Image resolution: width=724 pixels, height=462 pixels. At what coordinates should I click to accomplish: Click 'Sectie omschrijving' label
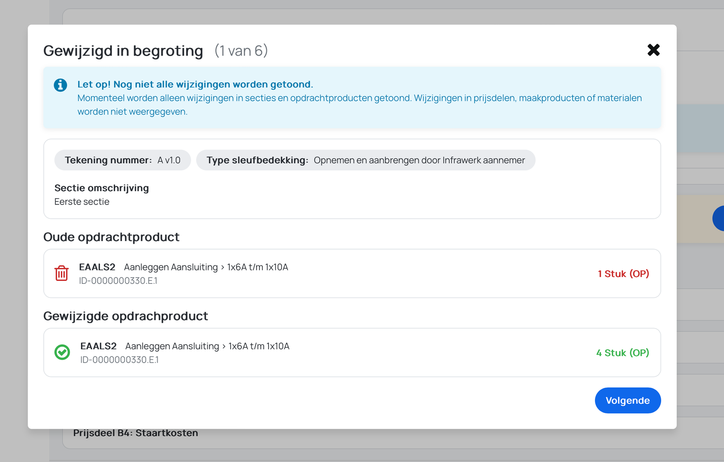[x=101, y=188]
